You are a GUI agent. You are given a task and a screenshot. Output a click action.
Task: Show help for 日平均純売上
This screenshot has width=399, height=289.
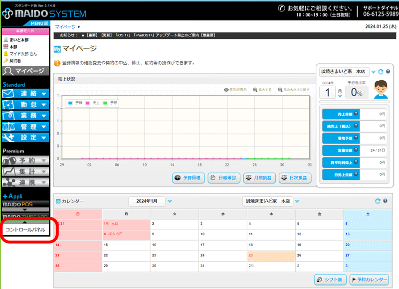[356, 161]
